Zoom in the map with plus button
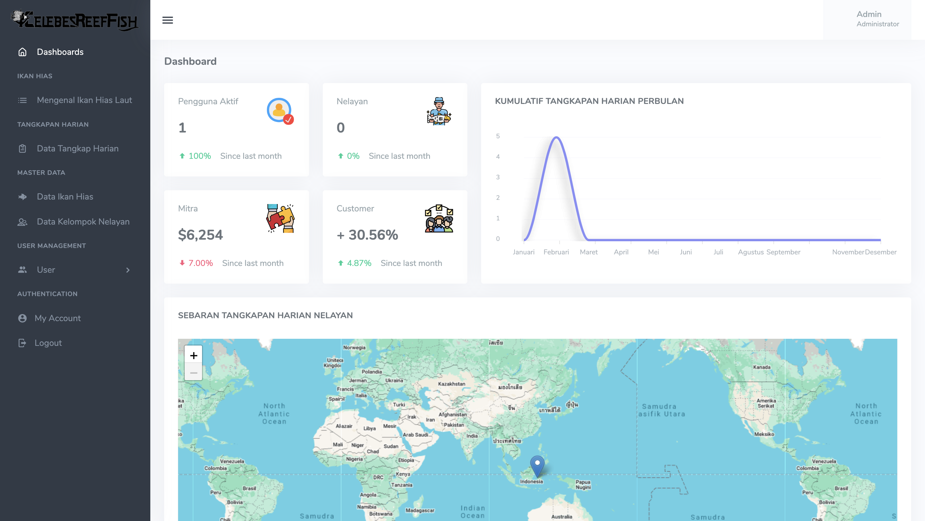Screen dimensions: 925x521 (x=194, y=355)
